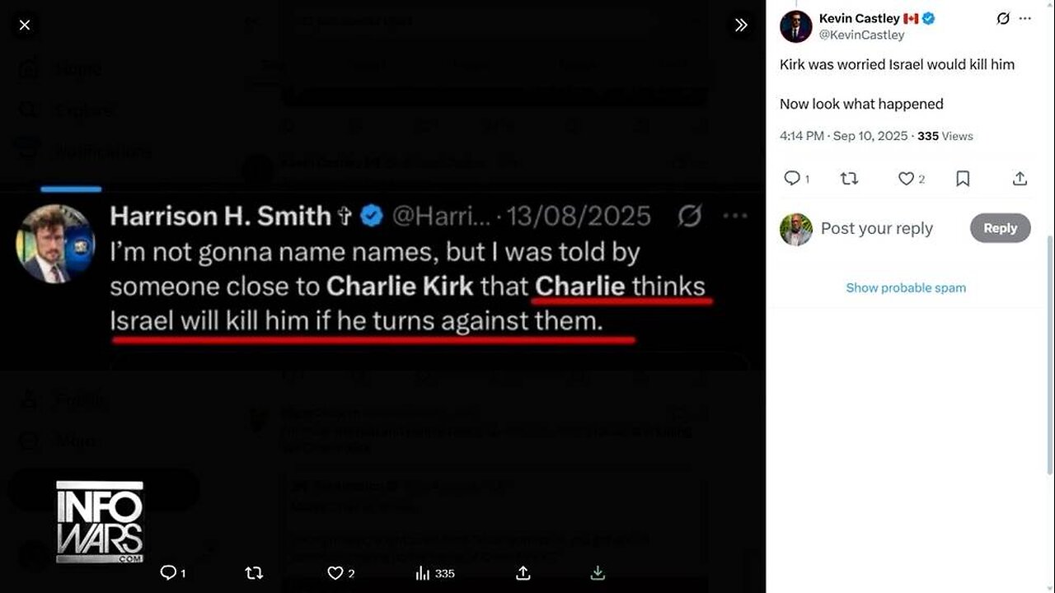Expand 'Show probable spam' replies
The image size is (1055, 593).
point(906,287)
